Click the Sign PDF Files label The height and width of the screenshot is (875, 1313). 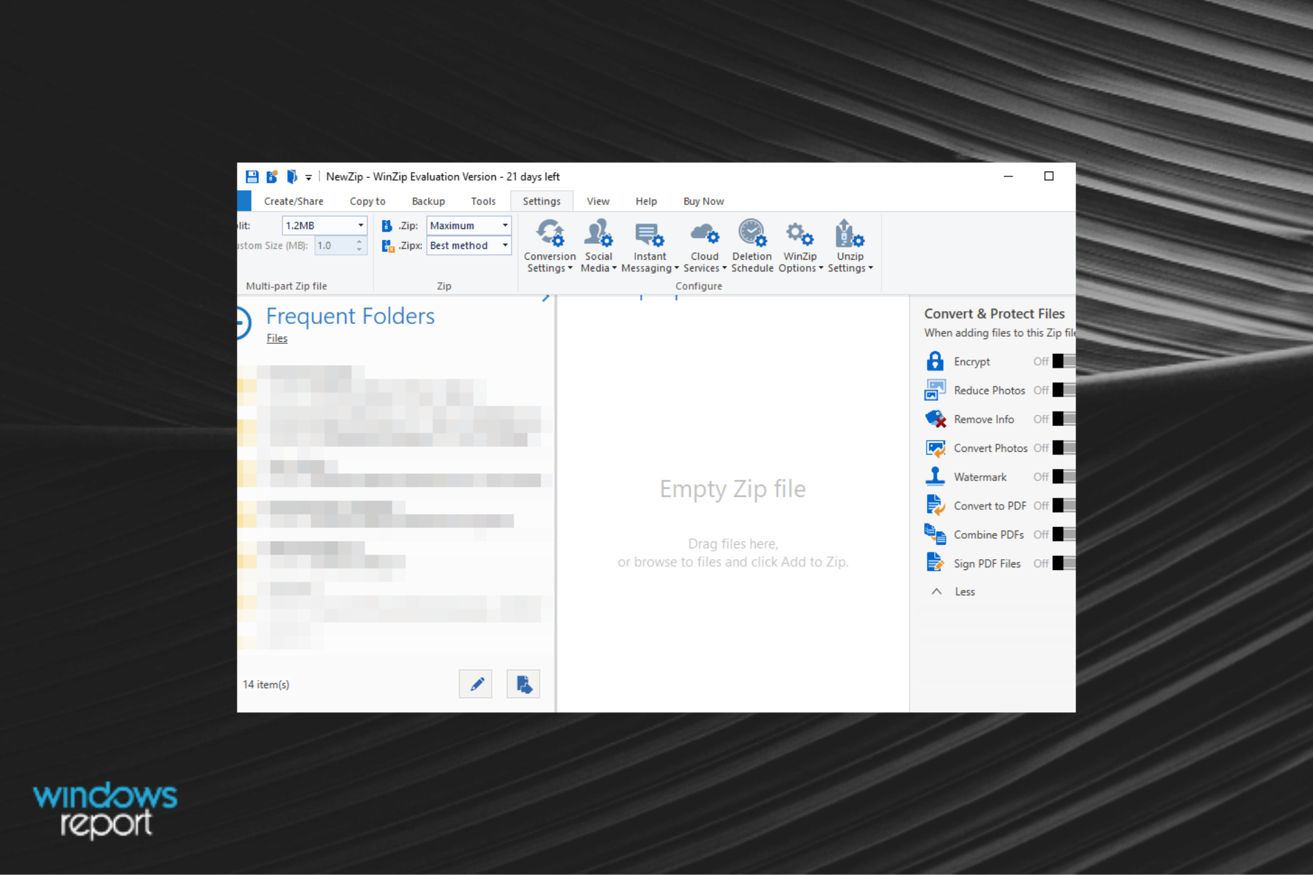tap(987, 563)
